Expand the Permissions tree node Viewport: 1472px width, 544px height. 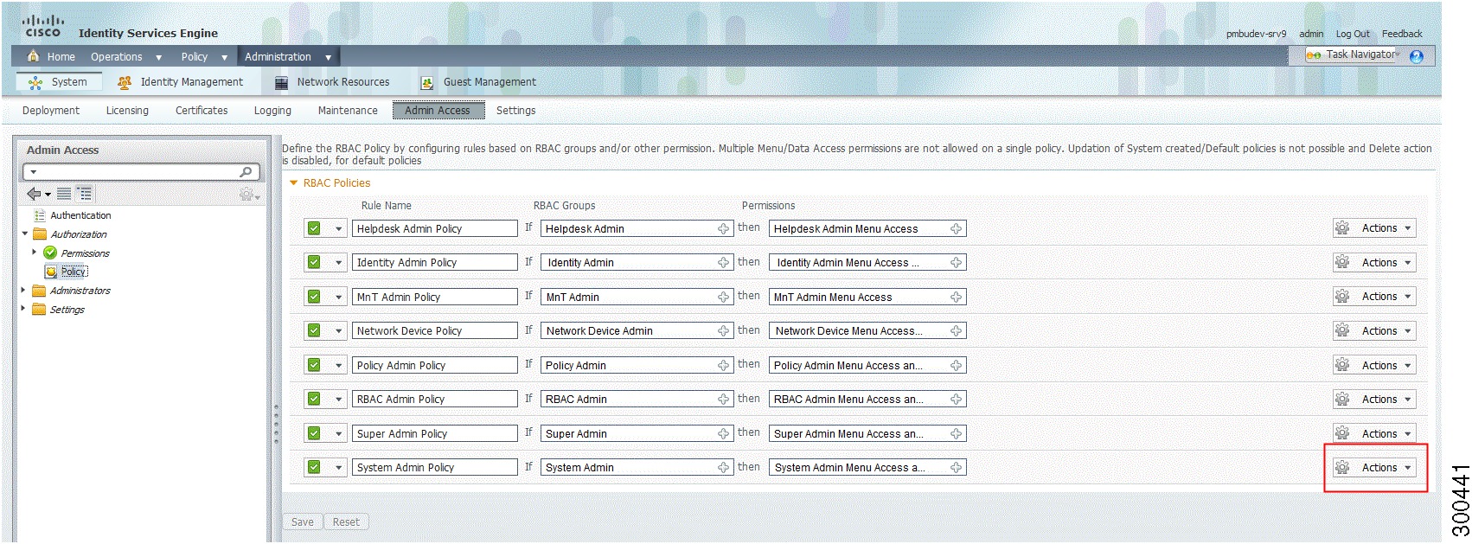point(35,253)
